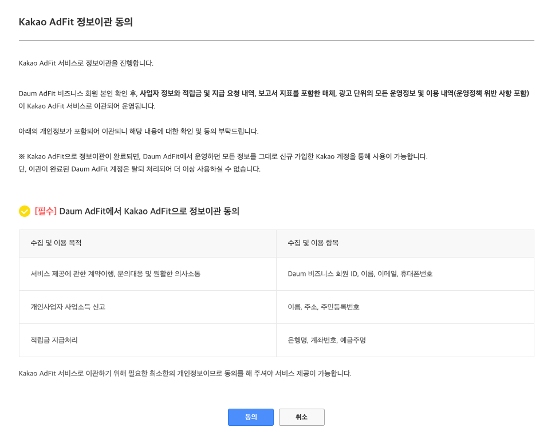Click the 취소 button
555x447 pixels.
coord(302,417)
